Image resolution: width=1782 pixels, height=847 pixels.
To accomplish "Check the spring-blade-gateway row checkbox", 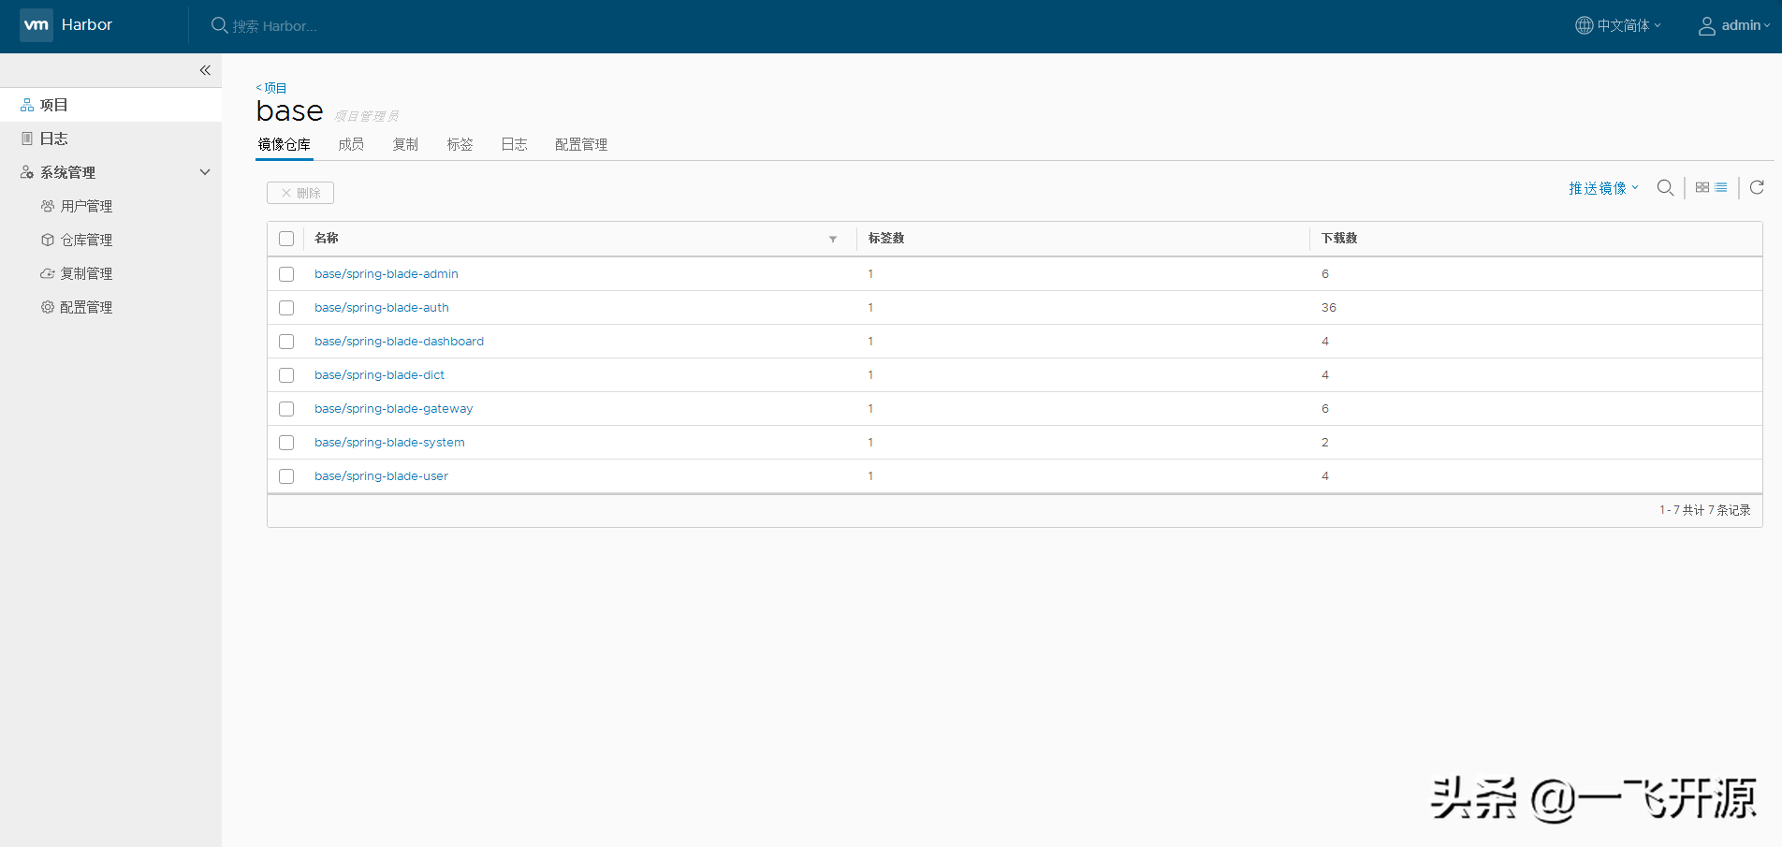I will click(286, 409).
